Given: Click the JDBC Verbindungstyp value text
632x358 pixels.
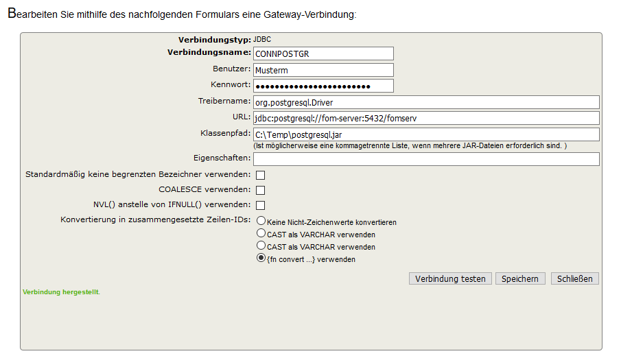Looking at the screenshot, I should point(262,40).
